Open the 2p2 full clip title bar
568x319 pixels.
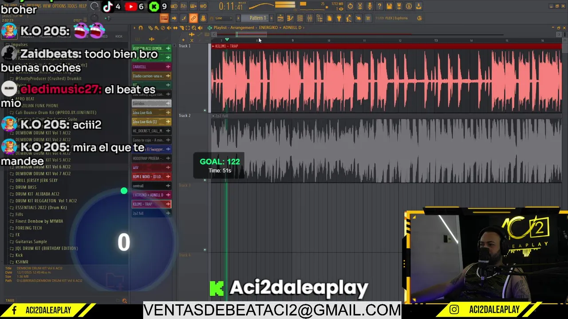pyautogui.click(x=386, y=116)
